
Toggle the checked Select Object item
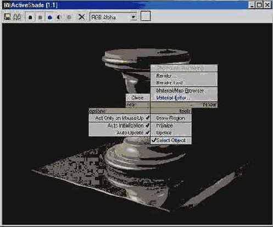[171, 140]
